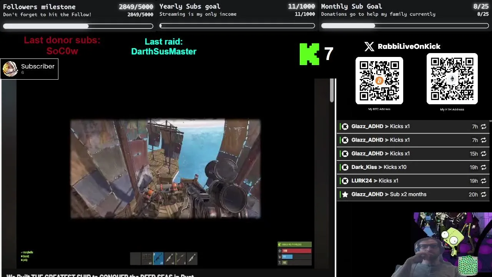492x277 pixels.
Task: Click the Yearly Subs goal progress bar
Action: point(237,26)
